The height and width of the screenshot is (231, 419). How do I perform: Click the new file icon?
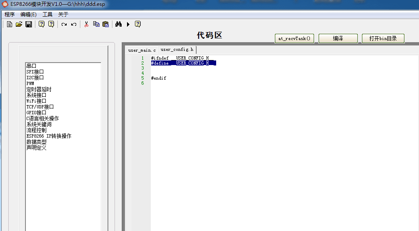coord(10,24)
